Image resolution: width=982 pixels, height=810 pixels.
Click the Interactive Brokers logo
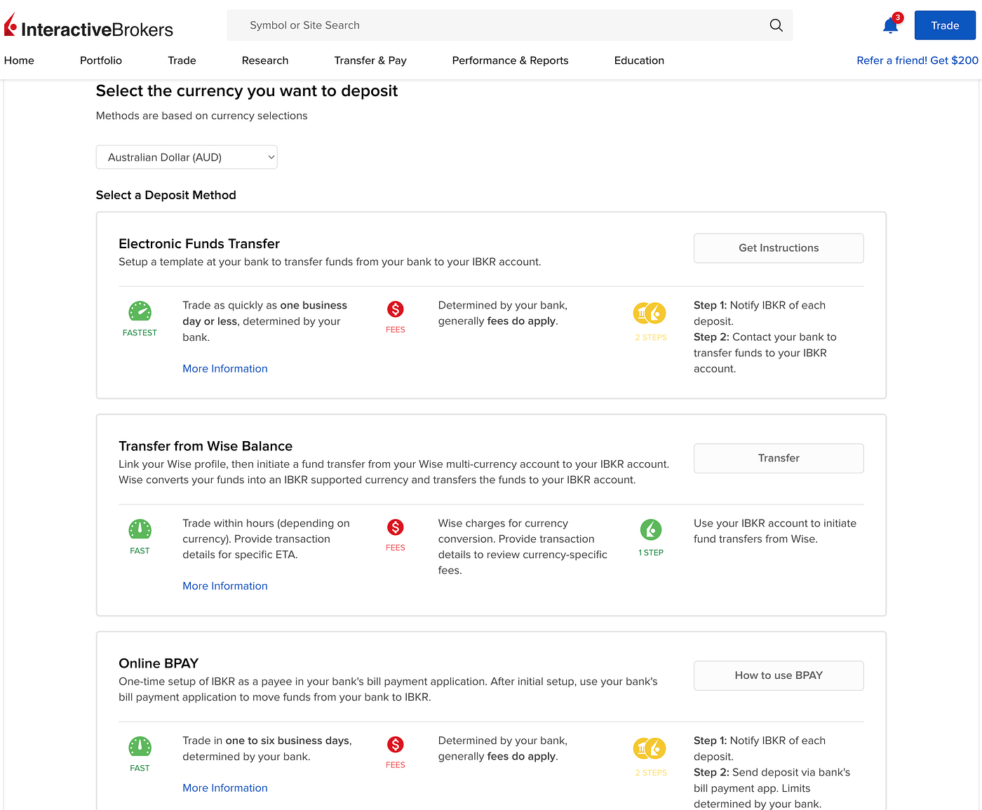click(x=88, y=26)
